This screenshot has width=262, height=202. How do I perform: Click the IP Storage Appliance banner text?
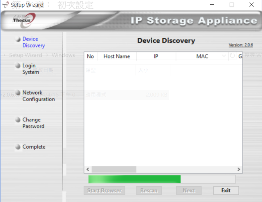click(x=194, y=21)
